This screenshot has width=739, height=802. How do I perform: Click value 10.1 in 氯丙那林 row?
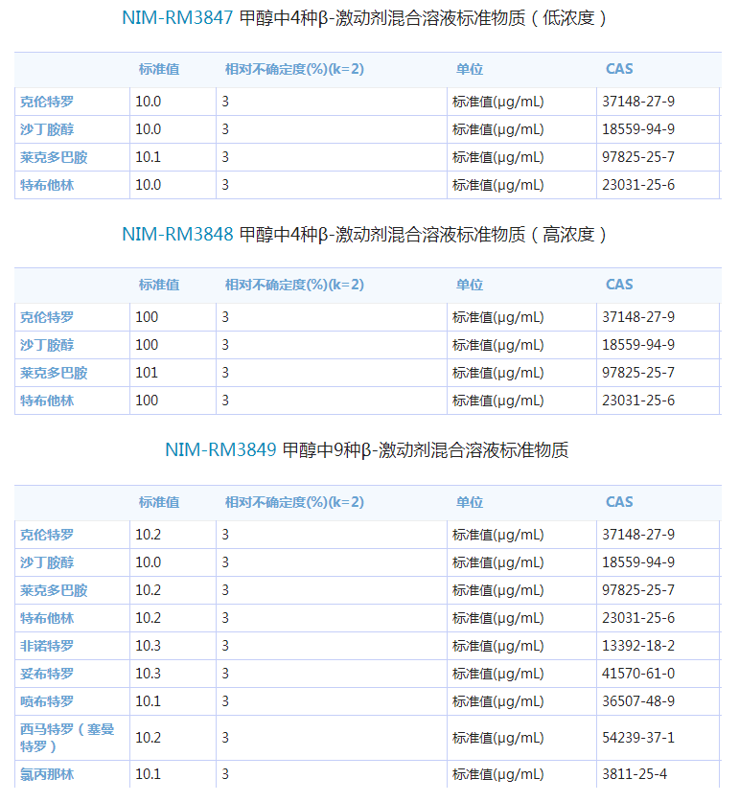(x=148, y=774)
